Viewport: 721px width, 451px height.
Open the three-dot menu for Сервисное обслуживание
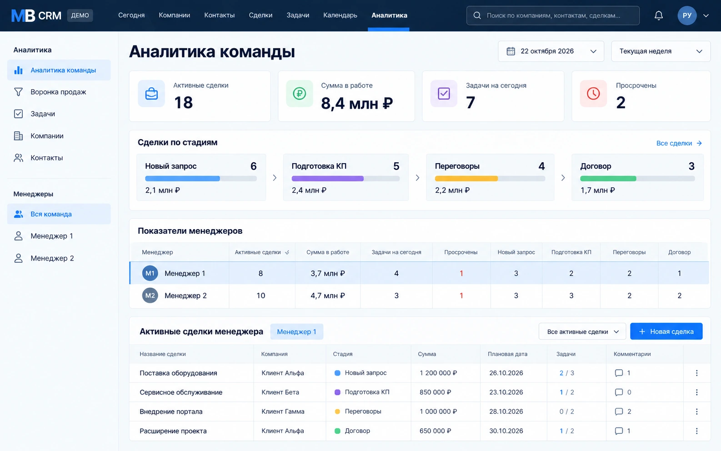point(696,392)
